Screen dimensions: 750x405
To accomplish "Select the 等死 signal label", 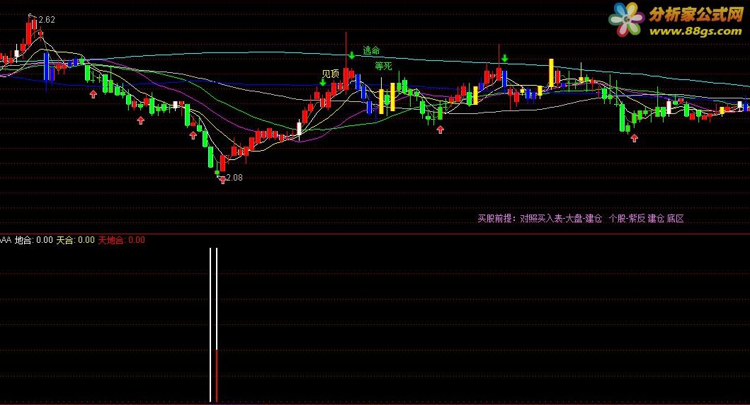I will click(x=383, y=66).
